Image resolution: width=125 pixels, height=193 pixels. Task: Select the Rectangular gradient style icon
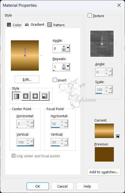(x=26, y=96)
